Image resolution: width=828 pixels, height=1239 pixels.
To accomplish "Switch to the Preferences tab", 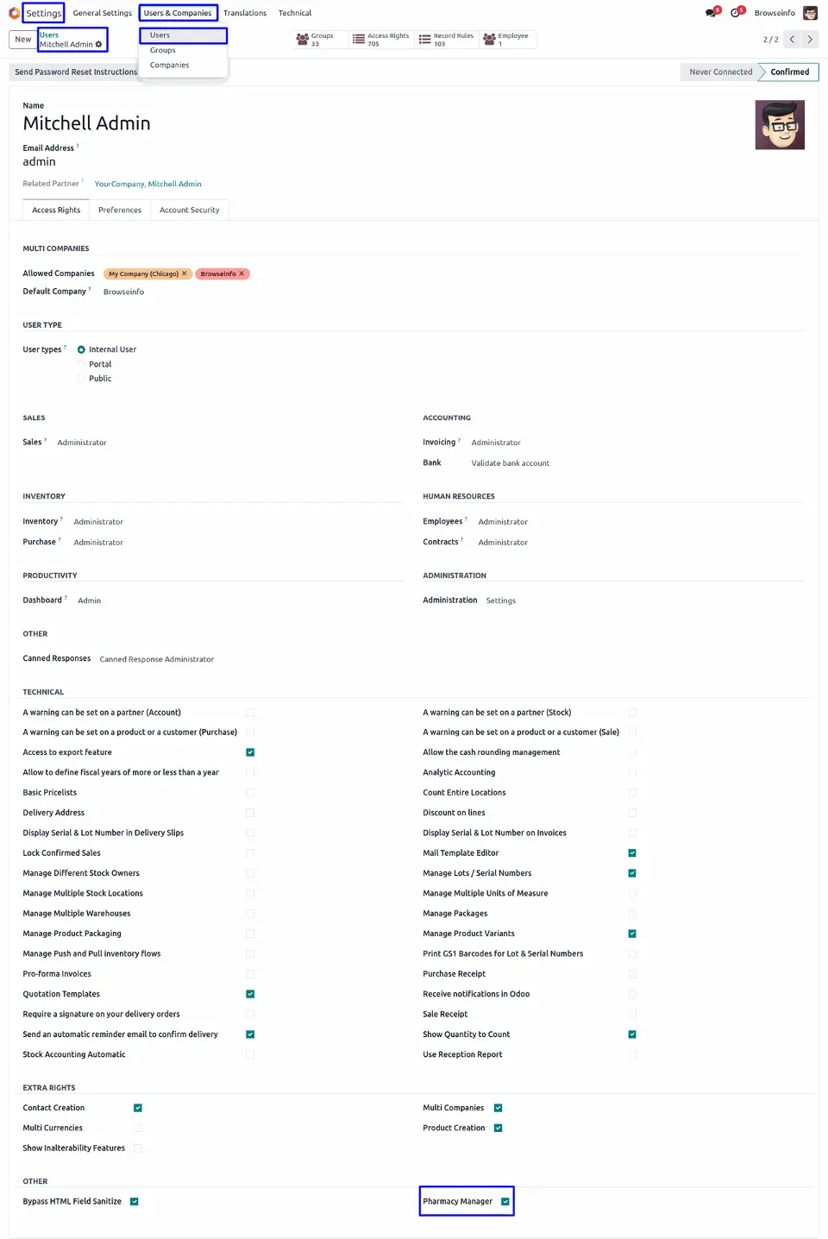I will tap(120, 210).
